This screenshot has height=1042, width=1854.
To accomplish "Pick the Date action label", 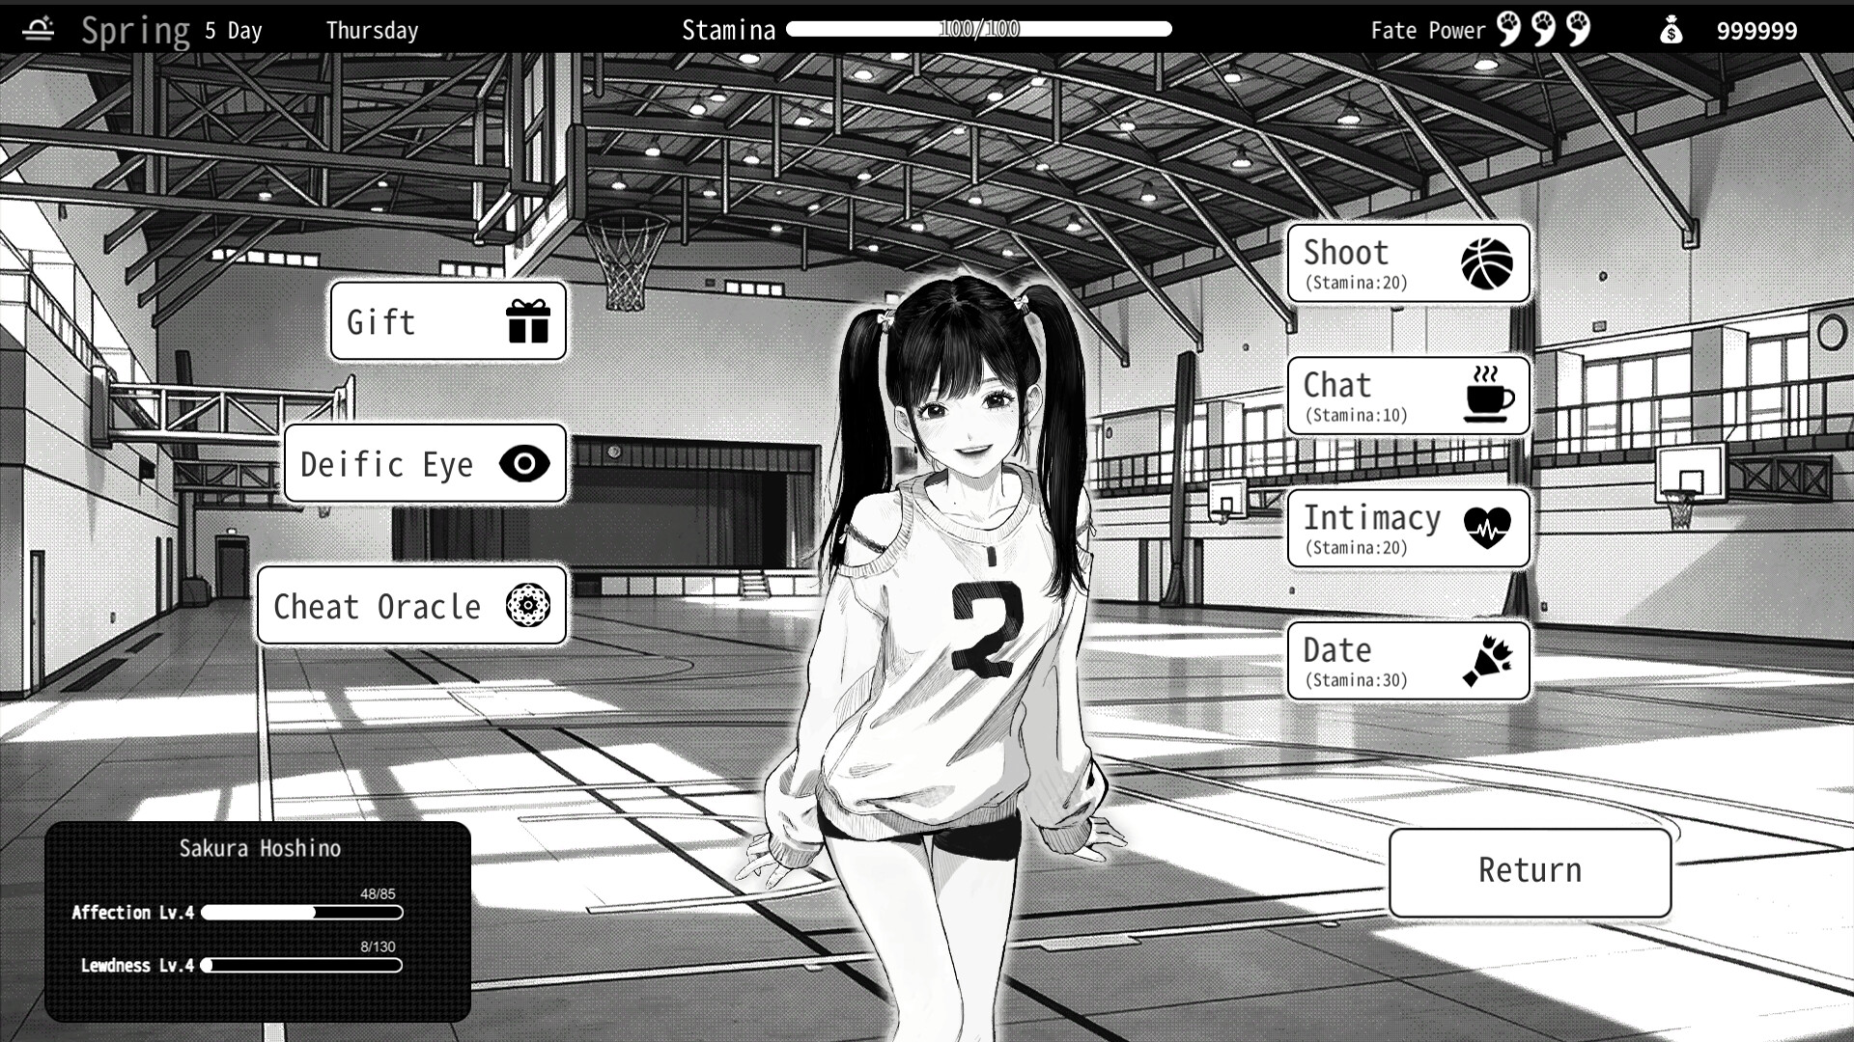I will point(1337,650).
